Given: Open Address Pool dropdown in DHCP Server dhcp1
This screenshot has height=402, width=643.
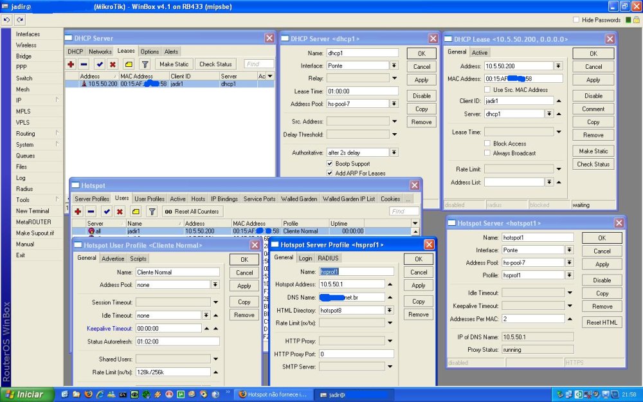Looking at the screenshot, I should (394, 104).
